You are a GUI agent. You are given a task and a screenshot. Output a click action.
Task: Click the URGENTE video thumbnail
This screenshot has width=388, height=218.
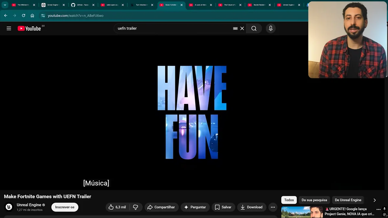tap(302, 212)
